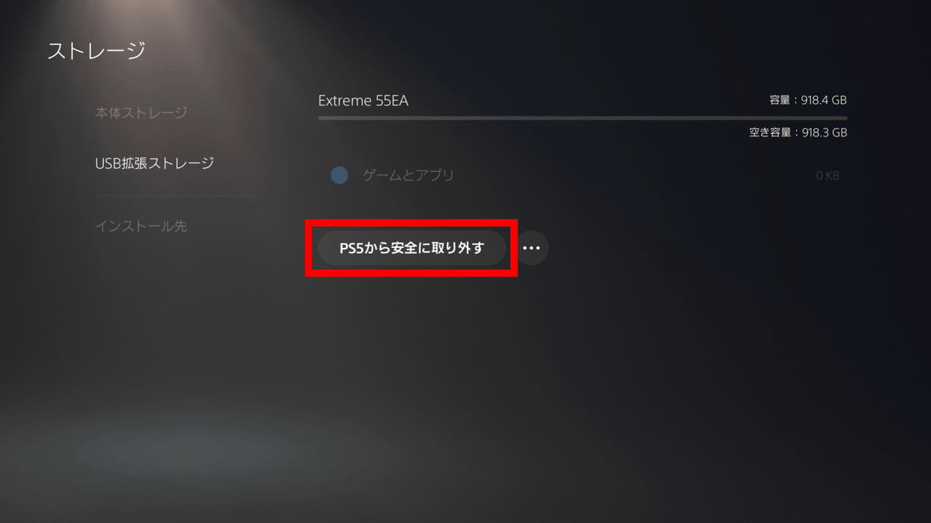Click the ストレージ page title

[96, 51]
